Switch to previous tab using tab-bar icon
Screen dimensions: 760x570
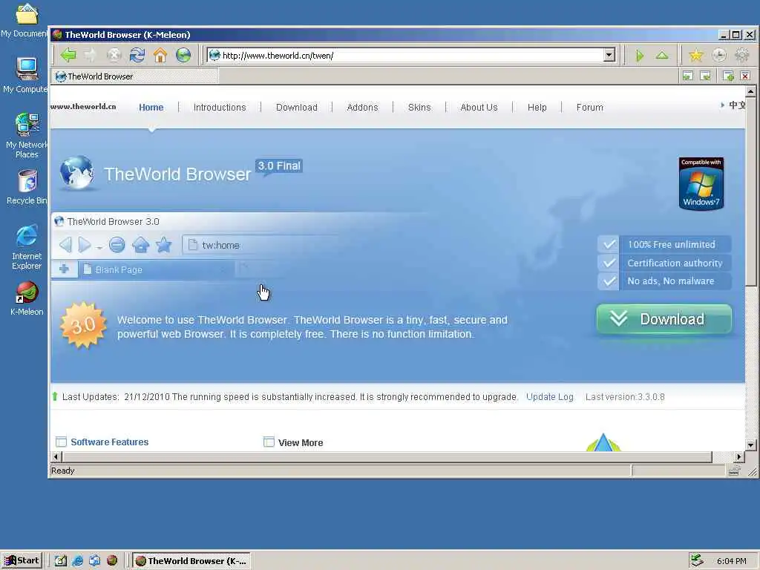pyautogui.click(x=688, y=76)
